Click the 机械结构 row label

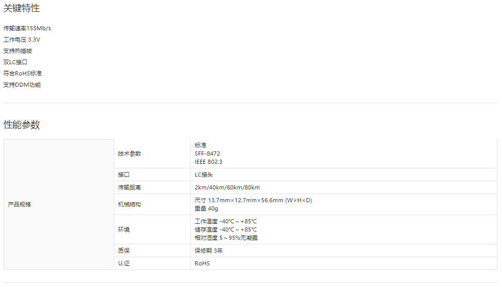(129, 204)
